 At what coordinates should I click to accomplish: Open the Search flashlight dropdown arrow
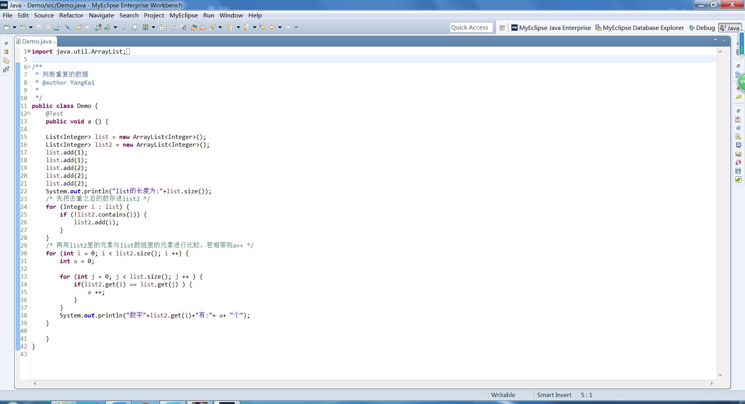click(x=220, y=27)
